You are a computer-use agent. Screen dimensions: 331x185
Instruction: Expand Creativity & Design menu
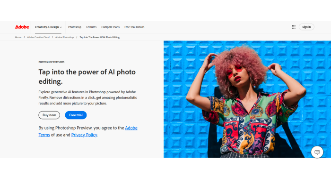(48, 27)
